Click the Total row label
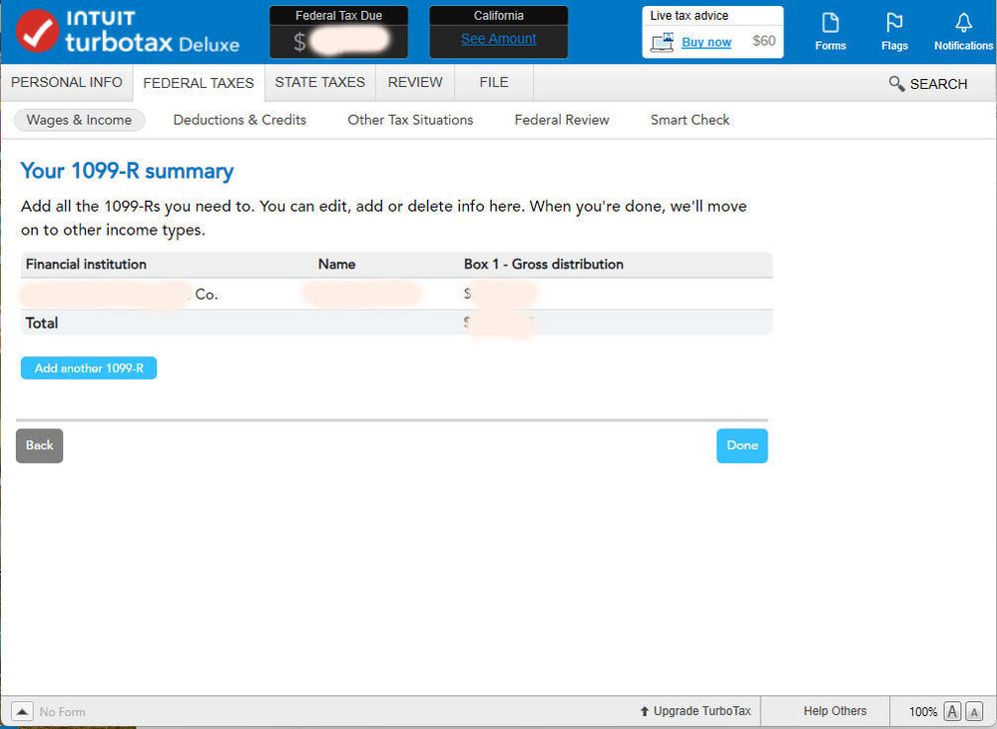Image resolution: width=997 pixels, height=729 pixels. [x=41, y=323]
